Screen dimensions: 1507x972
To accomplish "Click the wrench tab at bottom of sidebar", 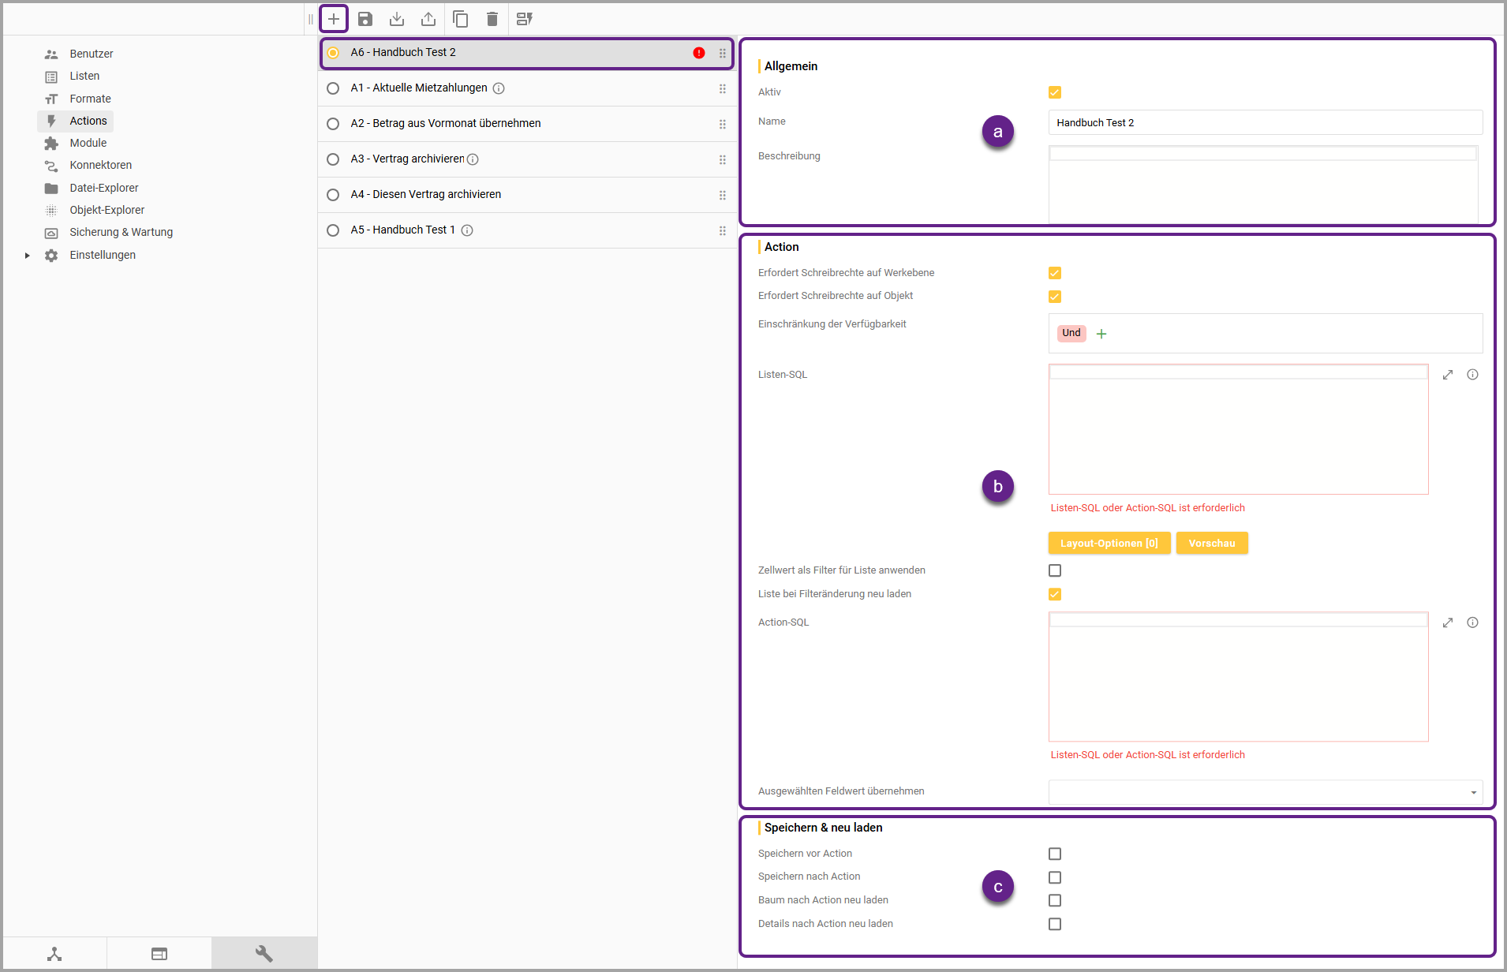I will [x=264, y=954].
